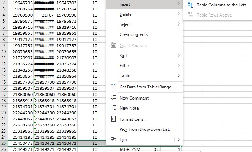Open the Filter submenu entry
The height and width of the screenshot is (152, 252).
(x=144, y=66)
